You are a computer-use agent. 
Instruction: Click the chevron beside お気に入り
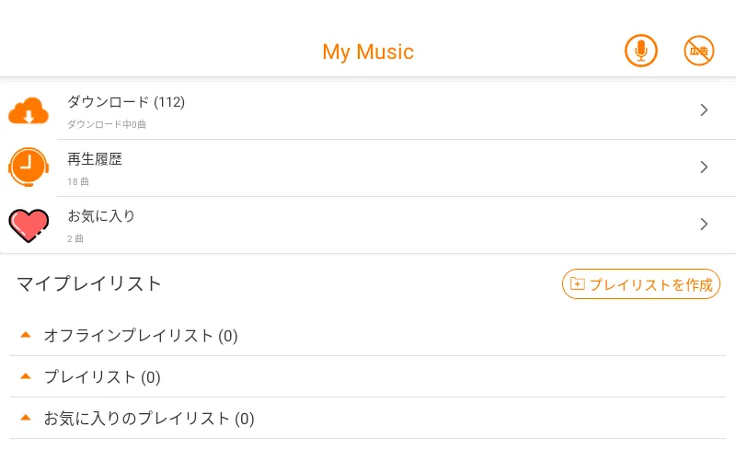click(704, 224)
